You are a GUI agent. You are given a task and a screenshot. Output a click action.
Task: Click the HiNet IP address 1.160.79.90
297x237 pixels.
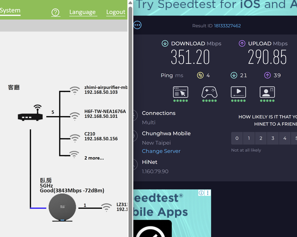155,172
